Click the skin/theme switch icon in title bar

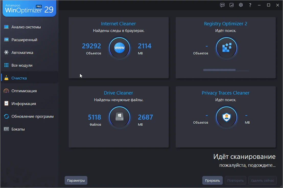[x=232, y=5]
